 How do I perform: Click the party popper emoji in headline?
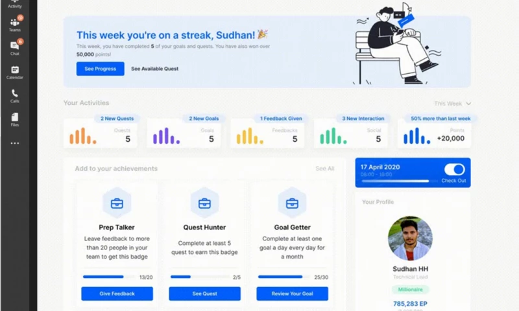263,34
